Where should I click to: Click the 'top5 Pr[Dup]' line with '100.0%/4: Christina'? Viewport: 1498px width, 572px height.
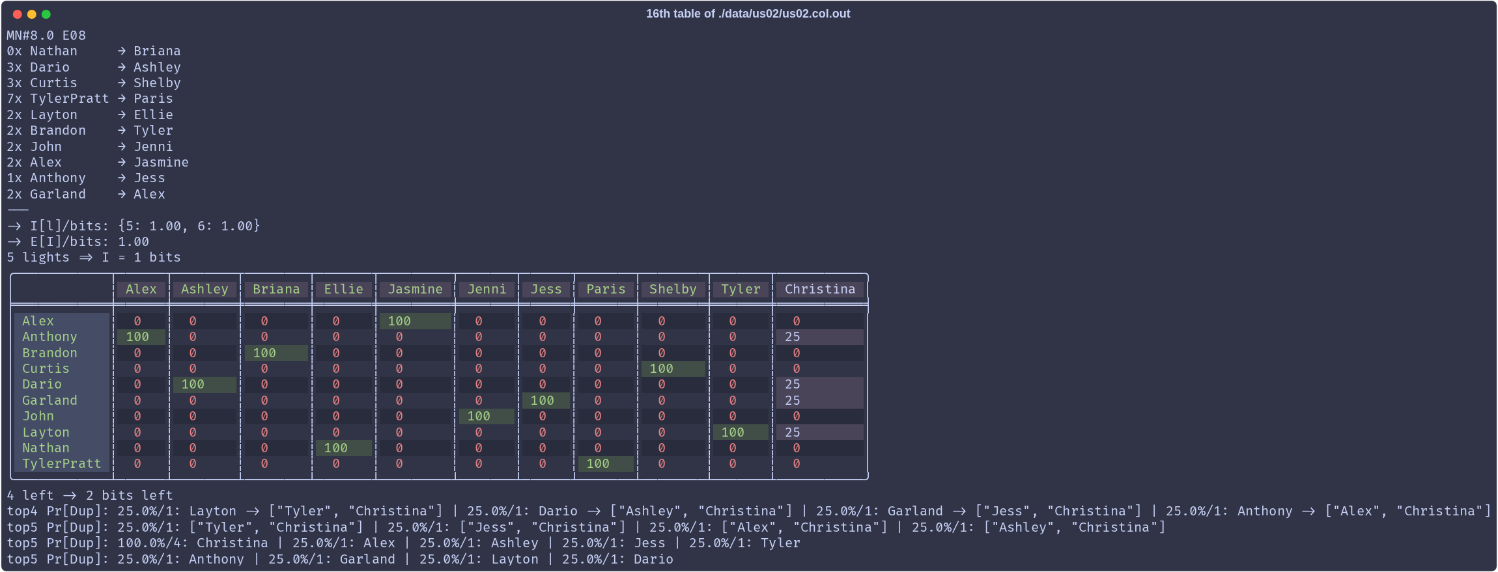[x=404, y=543]
